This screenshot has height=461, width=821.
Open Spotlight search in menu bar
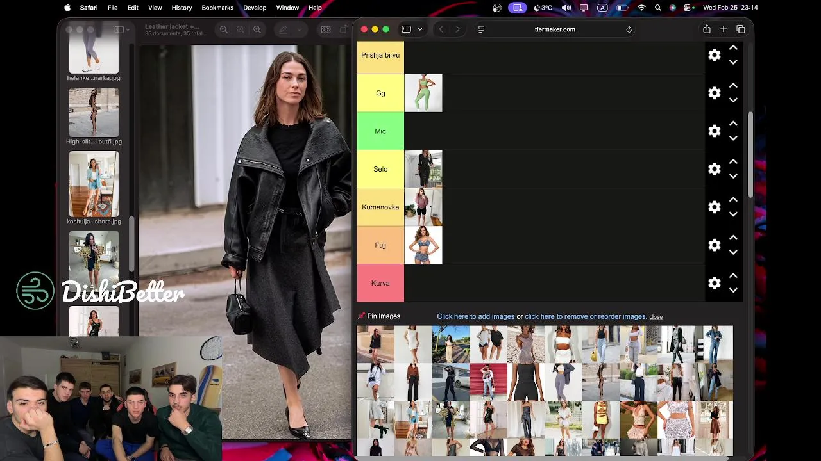[x=658, y=8]
